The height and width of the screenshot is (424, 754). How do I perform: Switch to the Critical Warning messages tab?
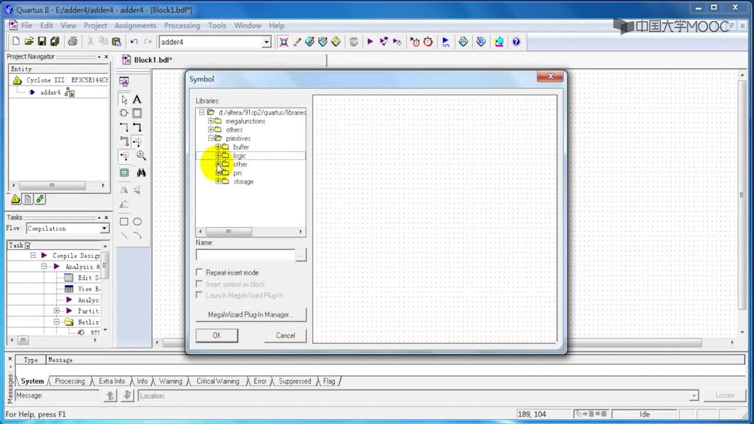pyautogui.click(x=218, y=381)
